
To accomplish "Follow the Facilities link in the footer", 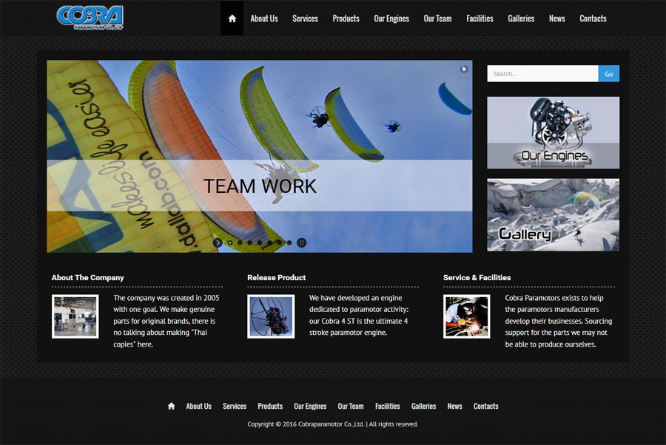I will click(387, 406).
